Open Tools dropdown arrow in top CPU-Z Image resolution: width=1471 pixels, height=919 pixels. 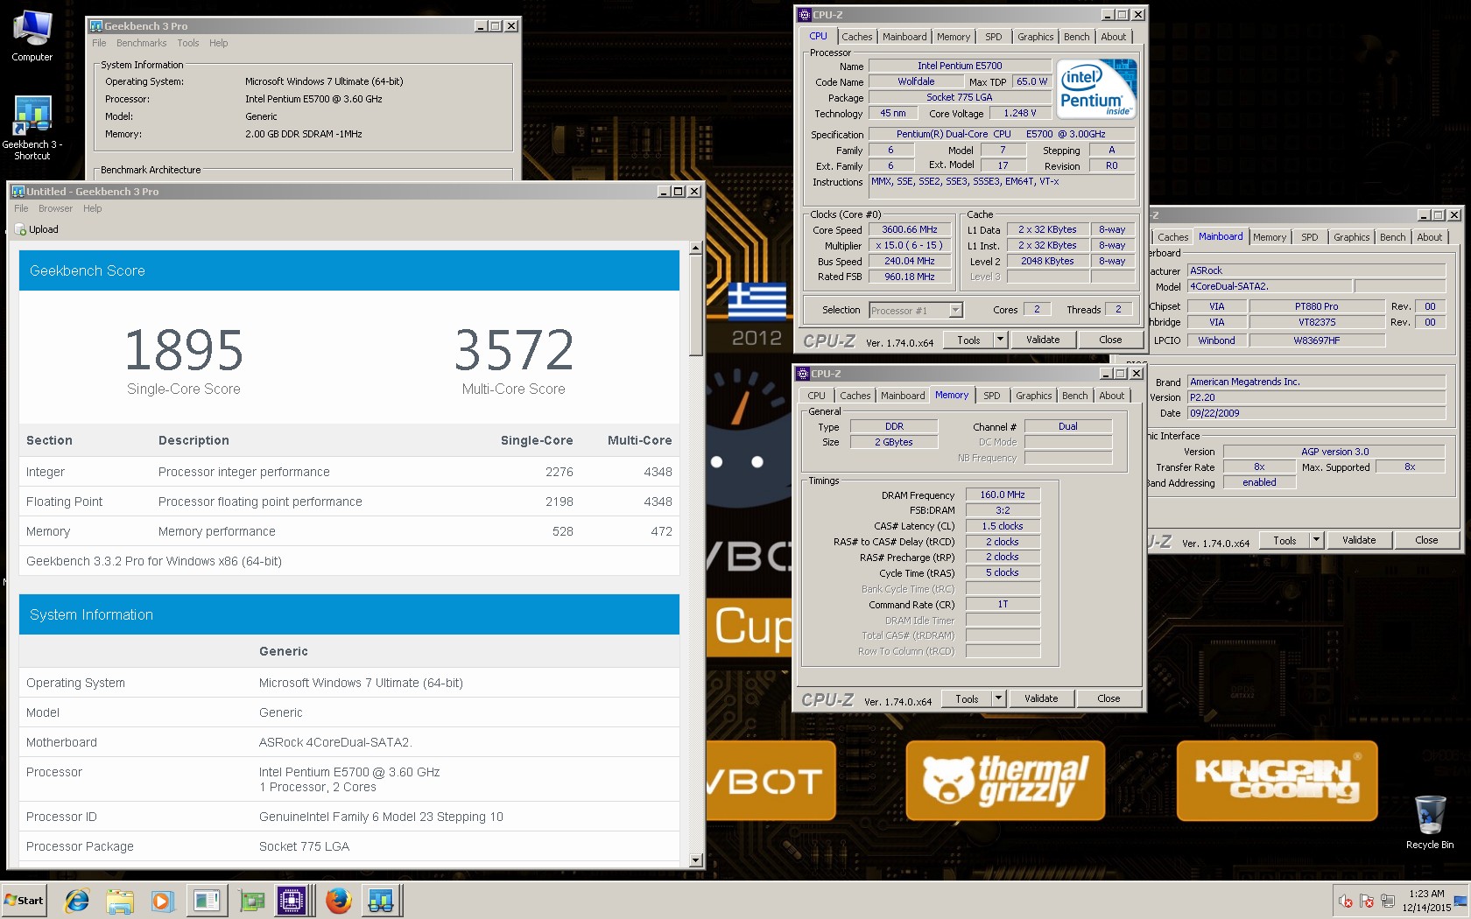coord(1000,340)
